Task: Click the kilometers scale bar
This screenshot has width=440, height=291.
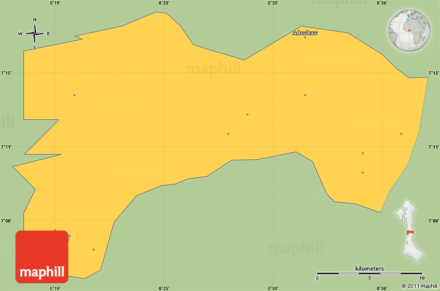Action: [370, 273]
